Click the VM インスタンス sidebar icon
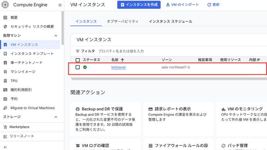267x150 pixels. tap(5, 45)
